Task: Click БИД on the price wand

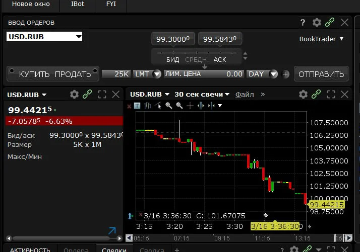Action: click(172, 60)
